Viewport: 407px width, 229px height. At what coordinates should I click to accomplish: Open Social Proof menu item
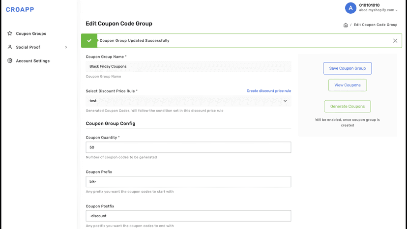tap(28, 47)
